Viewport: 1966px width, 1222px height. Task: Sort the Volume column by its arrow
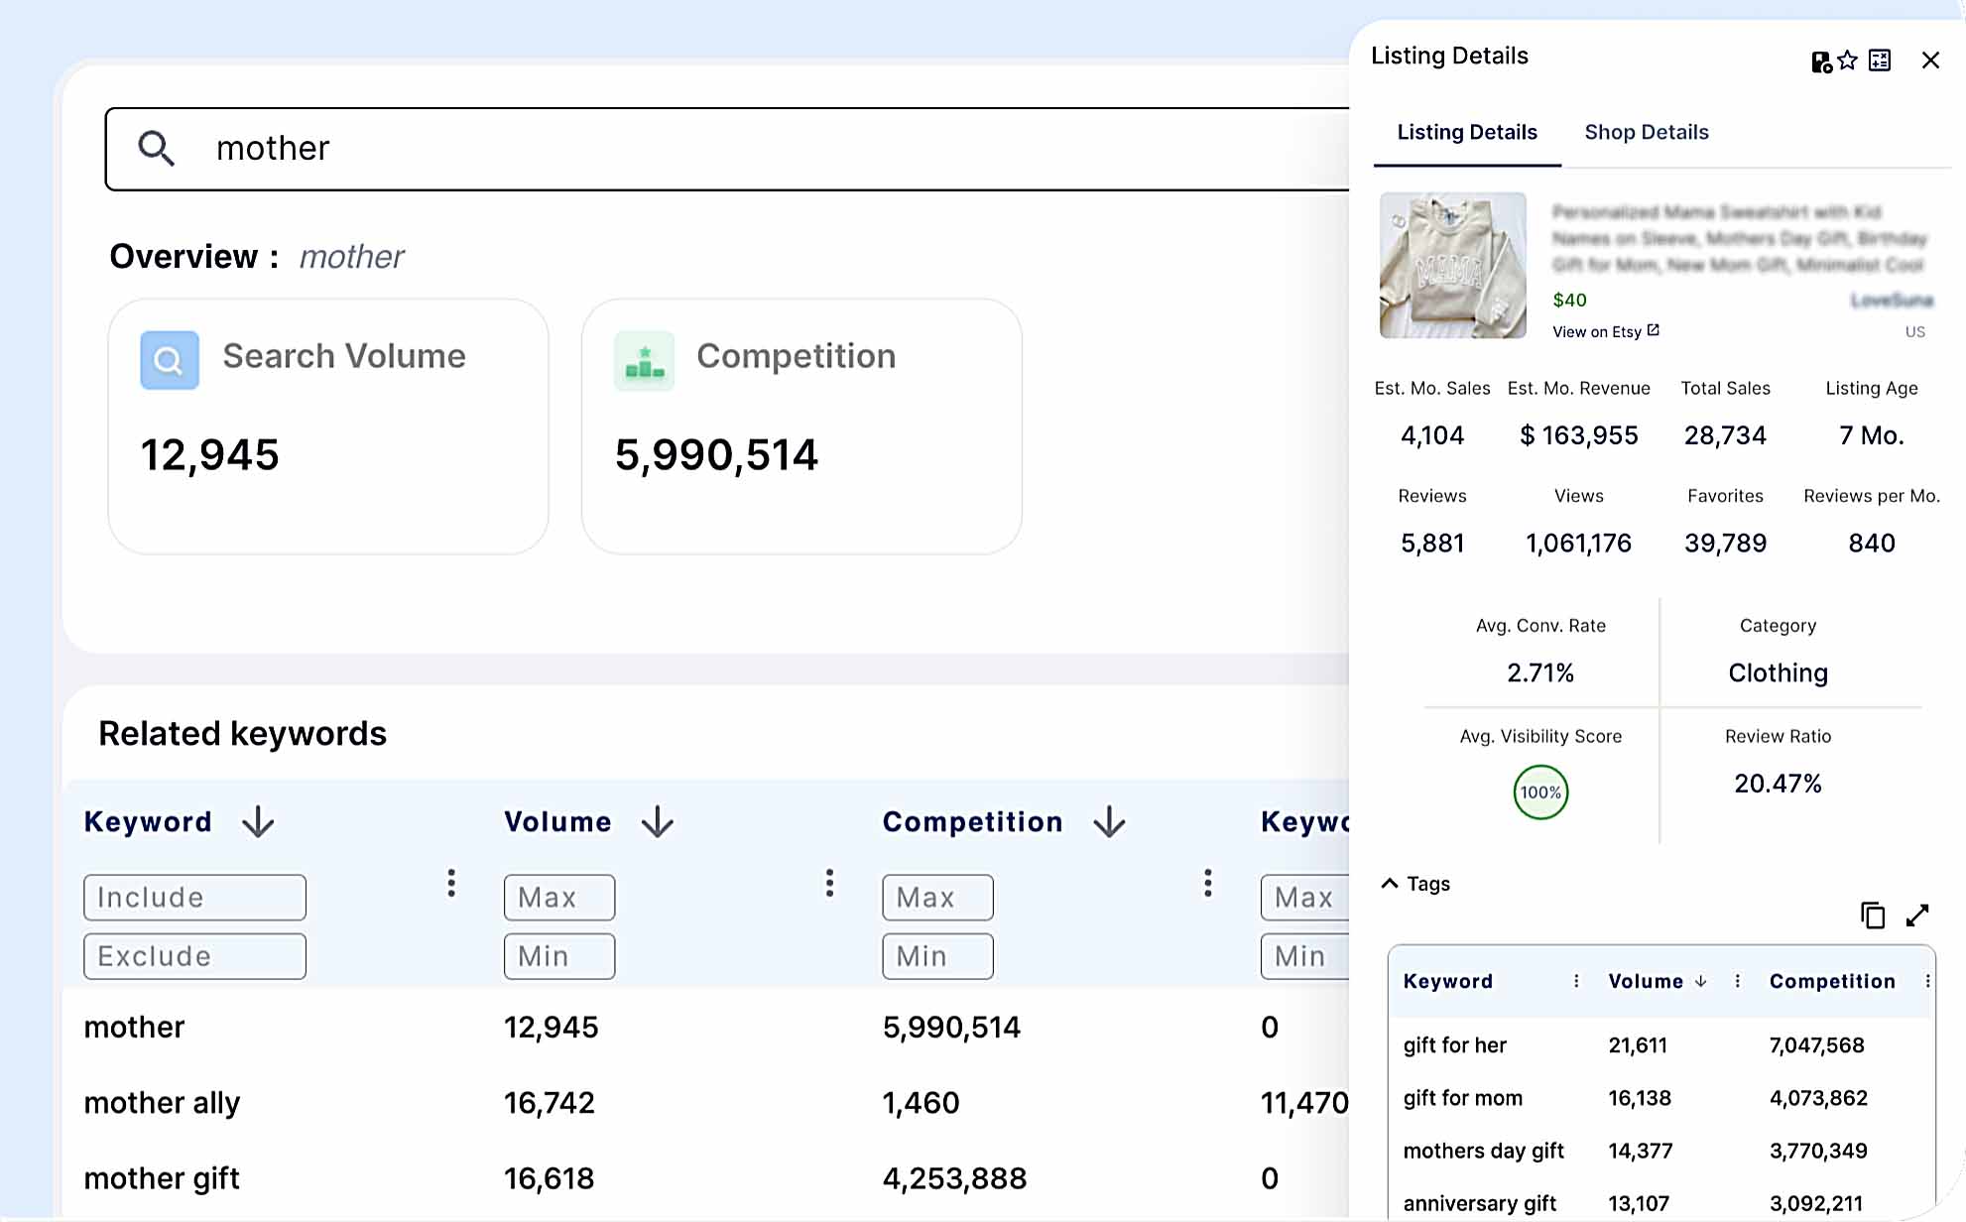(x=658, y=821)
